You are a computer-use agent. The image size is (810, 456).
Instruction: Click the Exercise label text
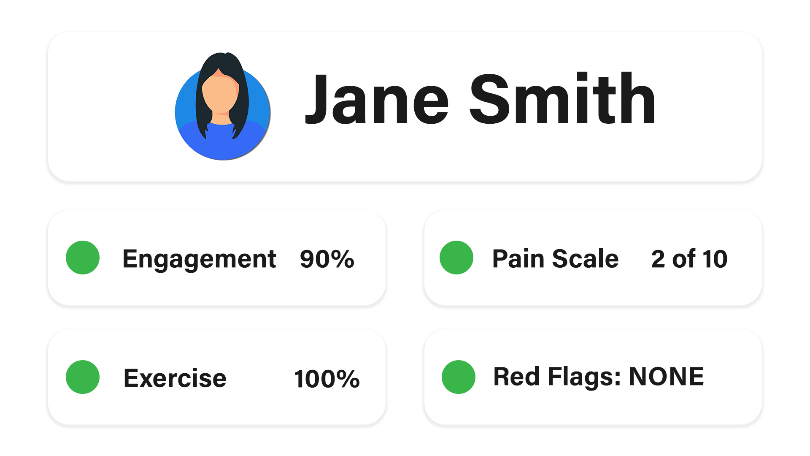coord(175,378)
